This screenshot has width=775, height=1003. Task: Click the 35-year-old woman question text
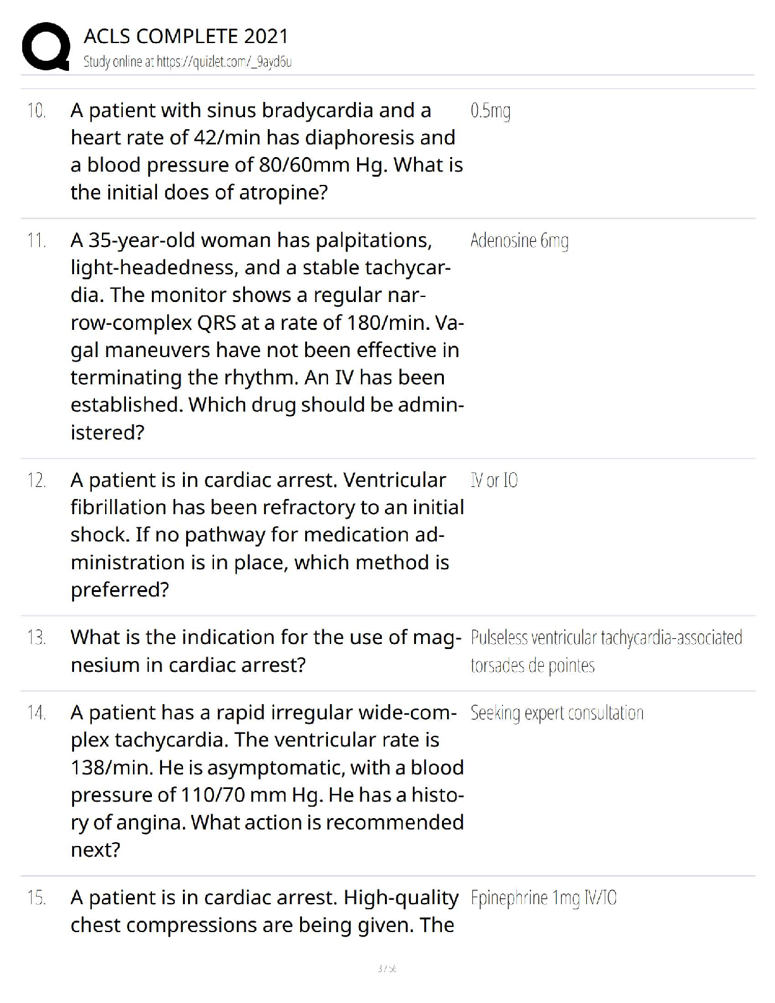266,336
